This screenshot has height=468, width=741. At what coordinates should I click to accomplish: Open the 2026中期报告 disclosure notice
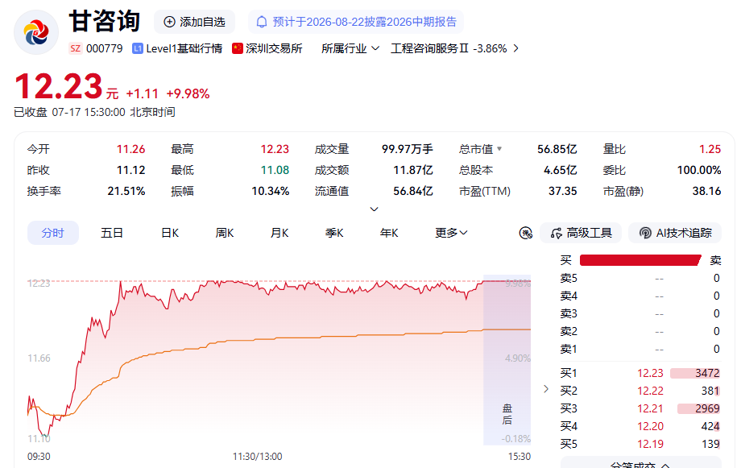pos(356,22)
